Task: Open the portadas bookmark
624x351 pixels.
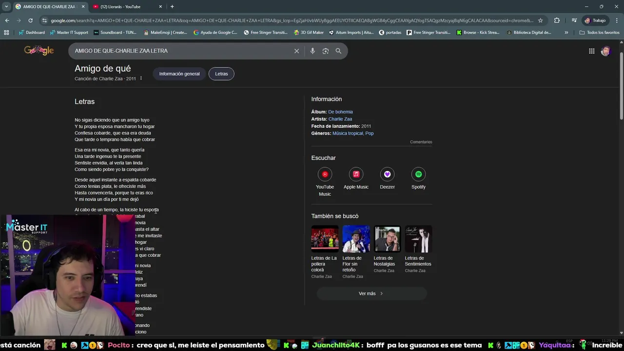Action: pos(390,33)
